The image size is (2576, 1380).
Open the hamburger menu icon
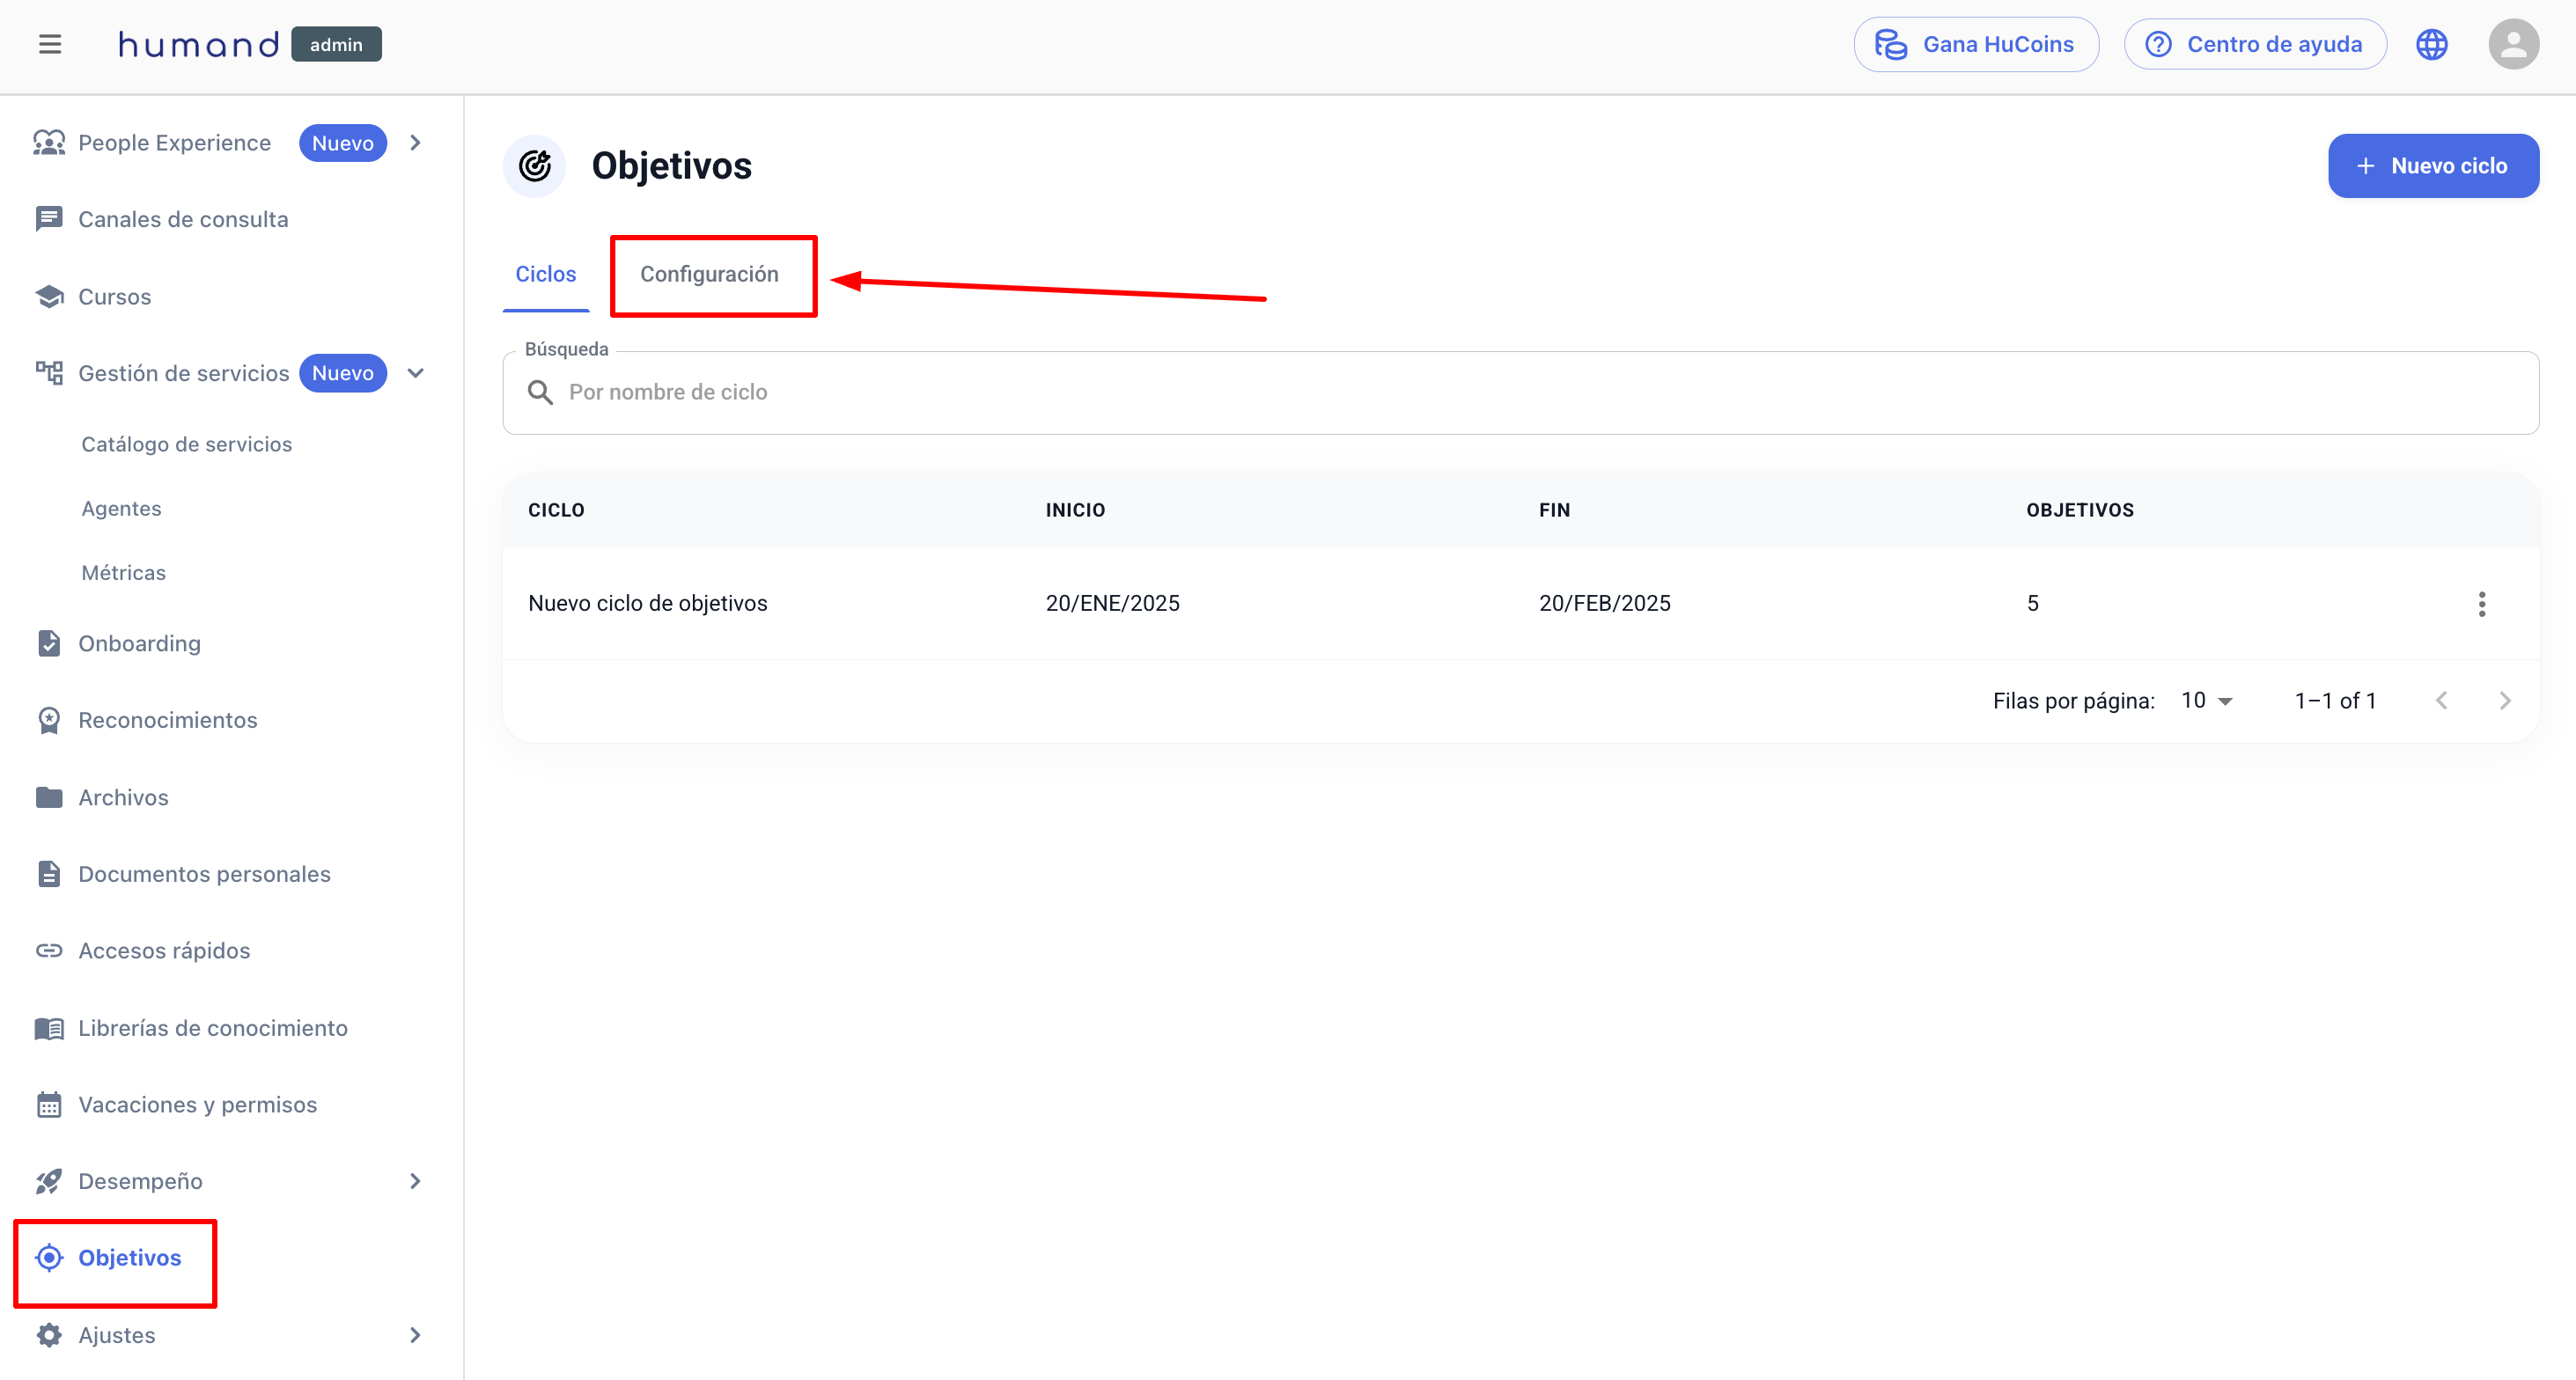point(50,44)
